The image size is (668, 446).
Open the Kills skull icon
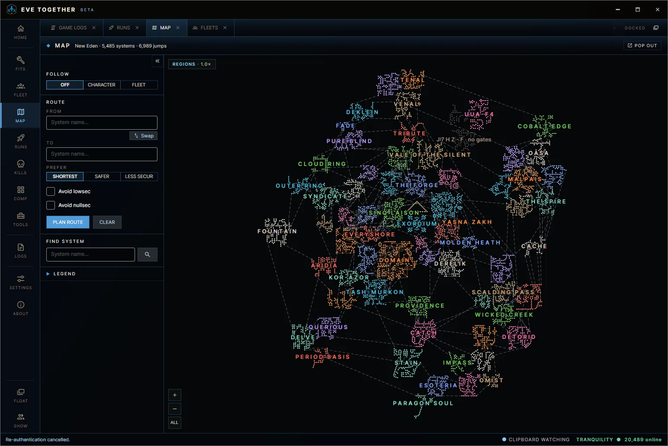20,167
